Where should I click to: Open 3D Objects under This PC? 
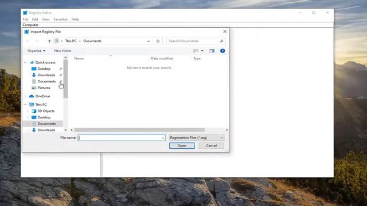pos(46,111)
